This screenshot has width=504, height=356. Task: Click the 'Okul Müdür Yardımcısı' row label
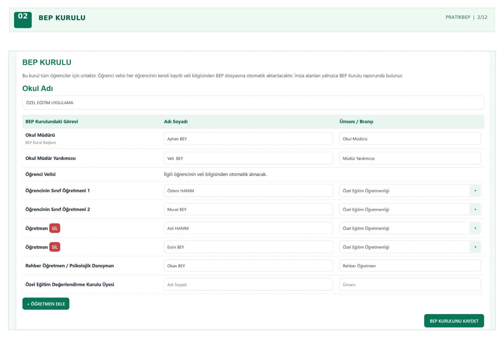tap(51, 158)
